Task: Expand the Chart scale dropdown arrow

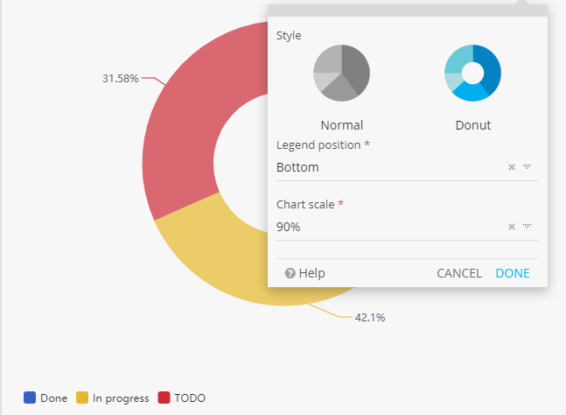Action: click(x=528, y=227)
